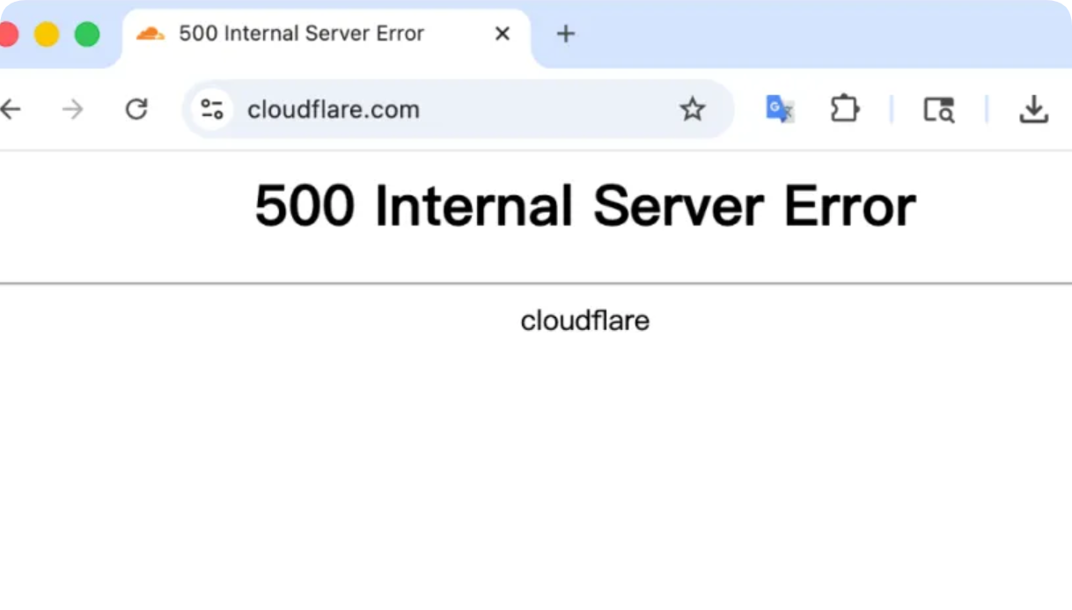Click the cloudflare text on the page

click(x=585, y=320)
